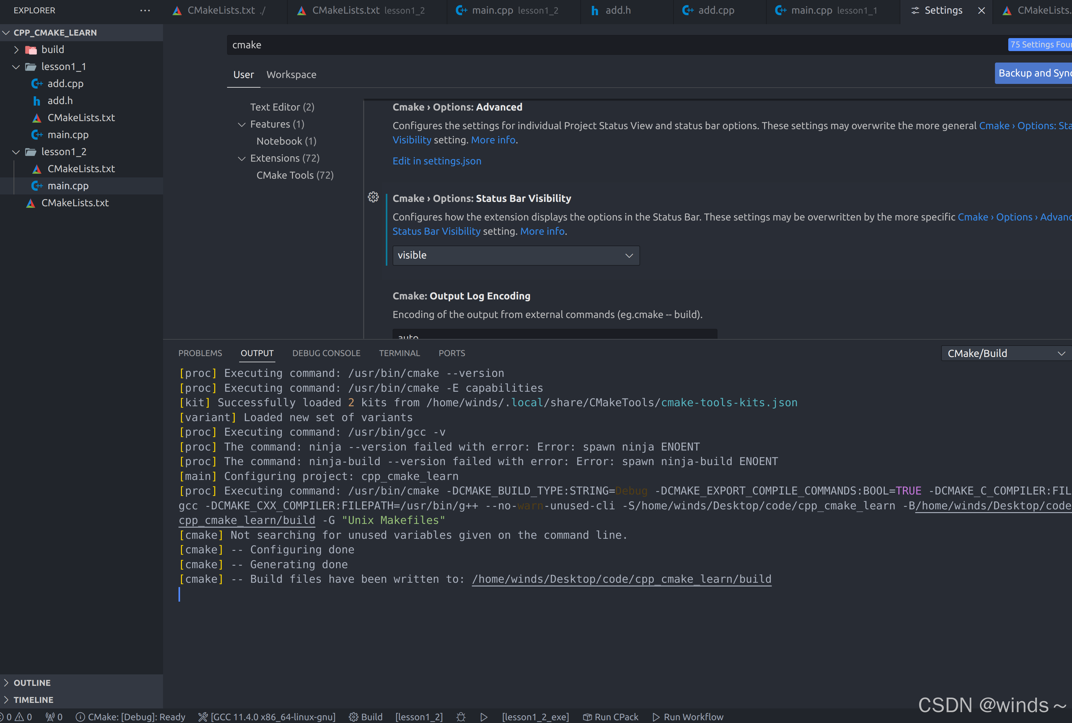
Task: Open the PROBLEMS panel tab
Action: [200, 353]
